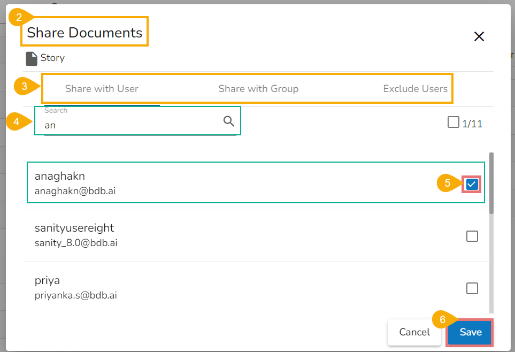Switch to the Share with Group tab

pos(258,89)
